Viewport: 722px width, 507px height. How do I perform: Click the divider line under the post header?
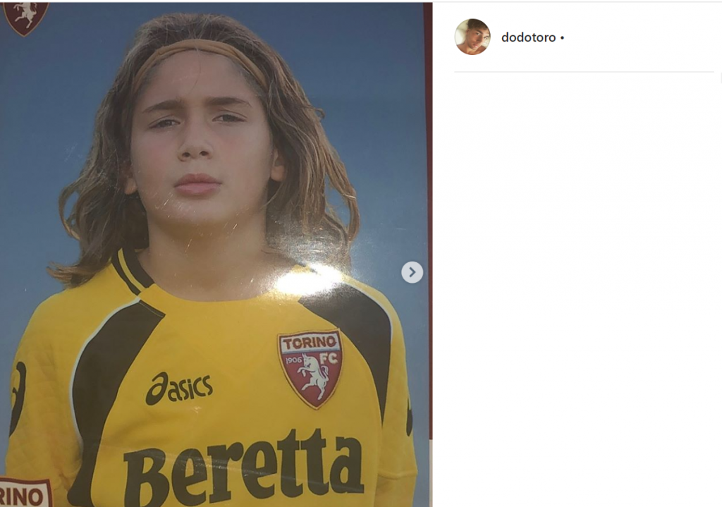click(x=584, y=72)
